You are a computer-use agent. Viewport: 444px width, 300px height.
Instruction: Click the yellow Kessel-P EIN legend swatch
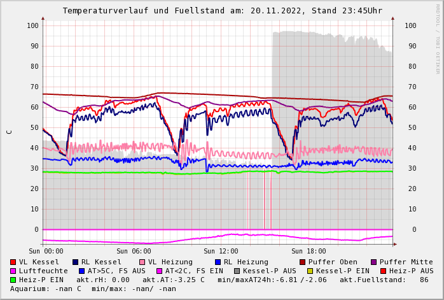(310, 271)
